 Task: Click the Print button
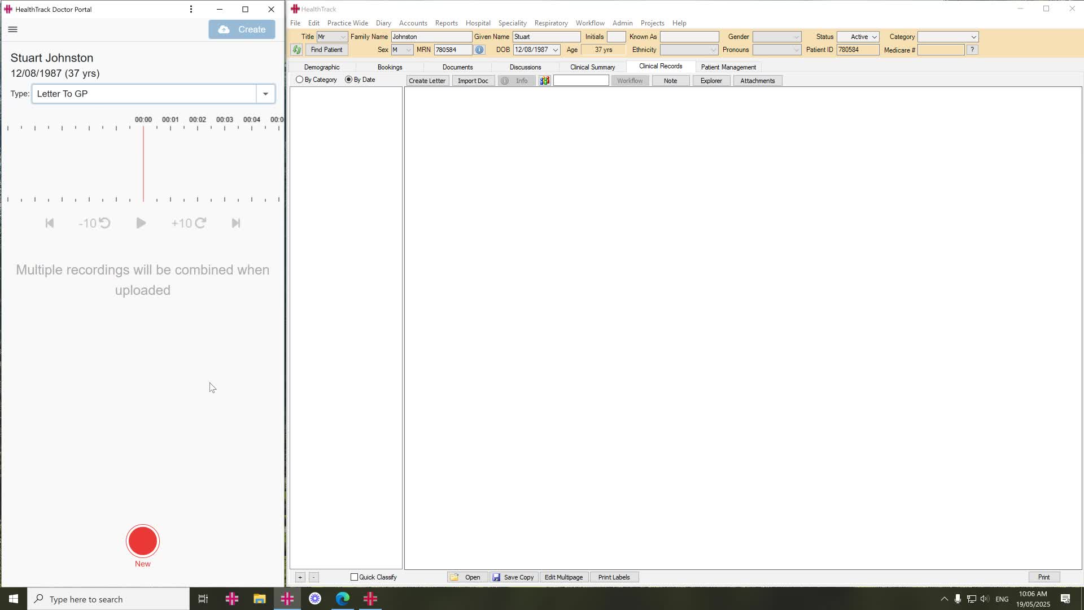click(x=1044, y=577)
